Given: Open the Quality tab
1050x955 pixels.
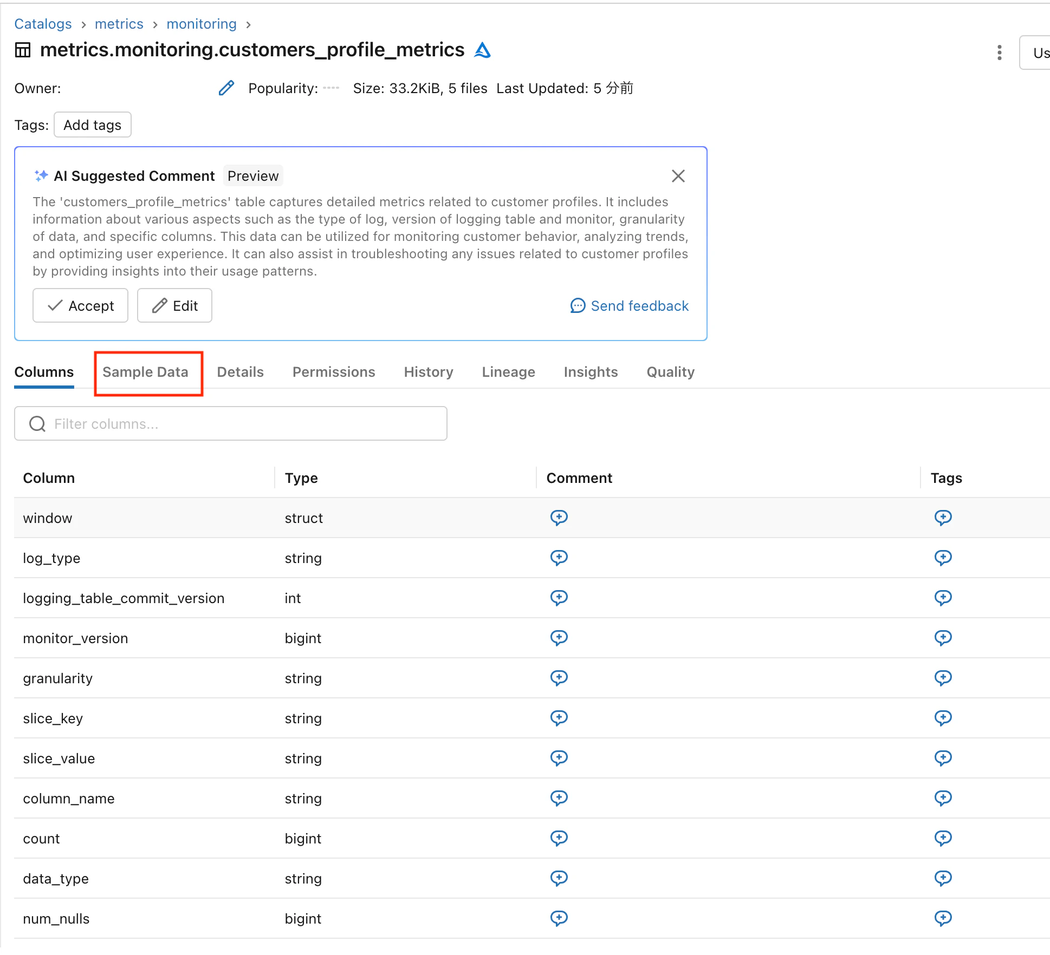Looking at the screenshot, I should point(670,372).
